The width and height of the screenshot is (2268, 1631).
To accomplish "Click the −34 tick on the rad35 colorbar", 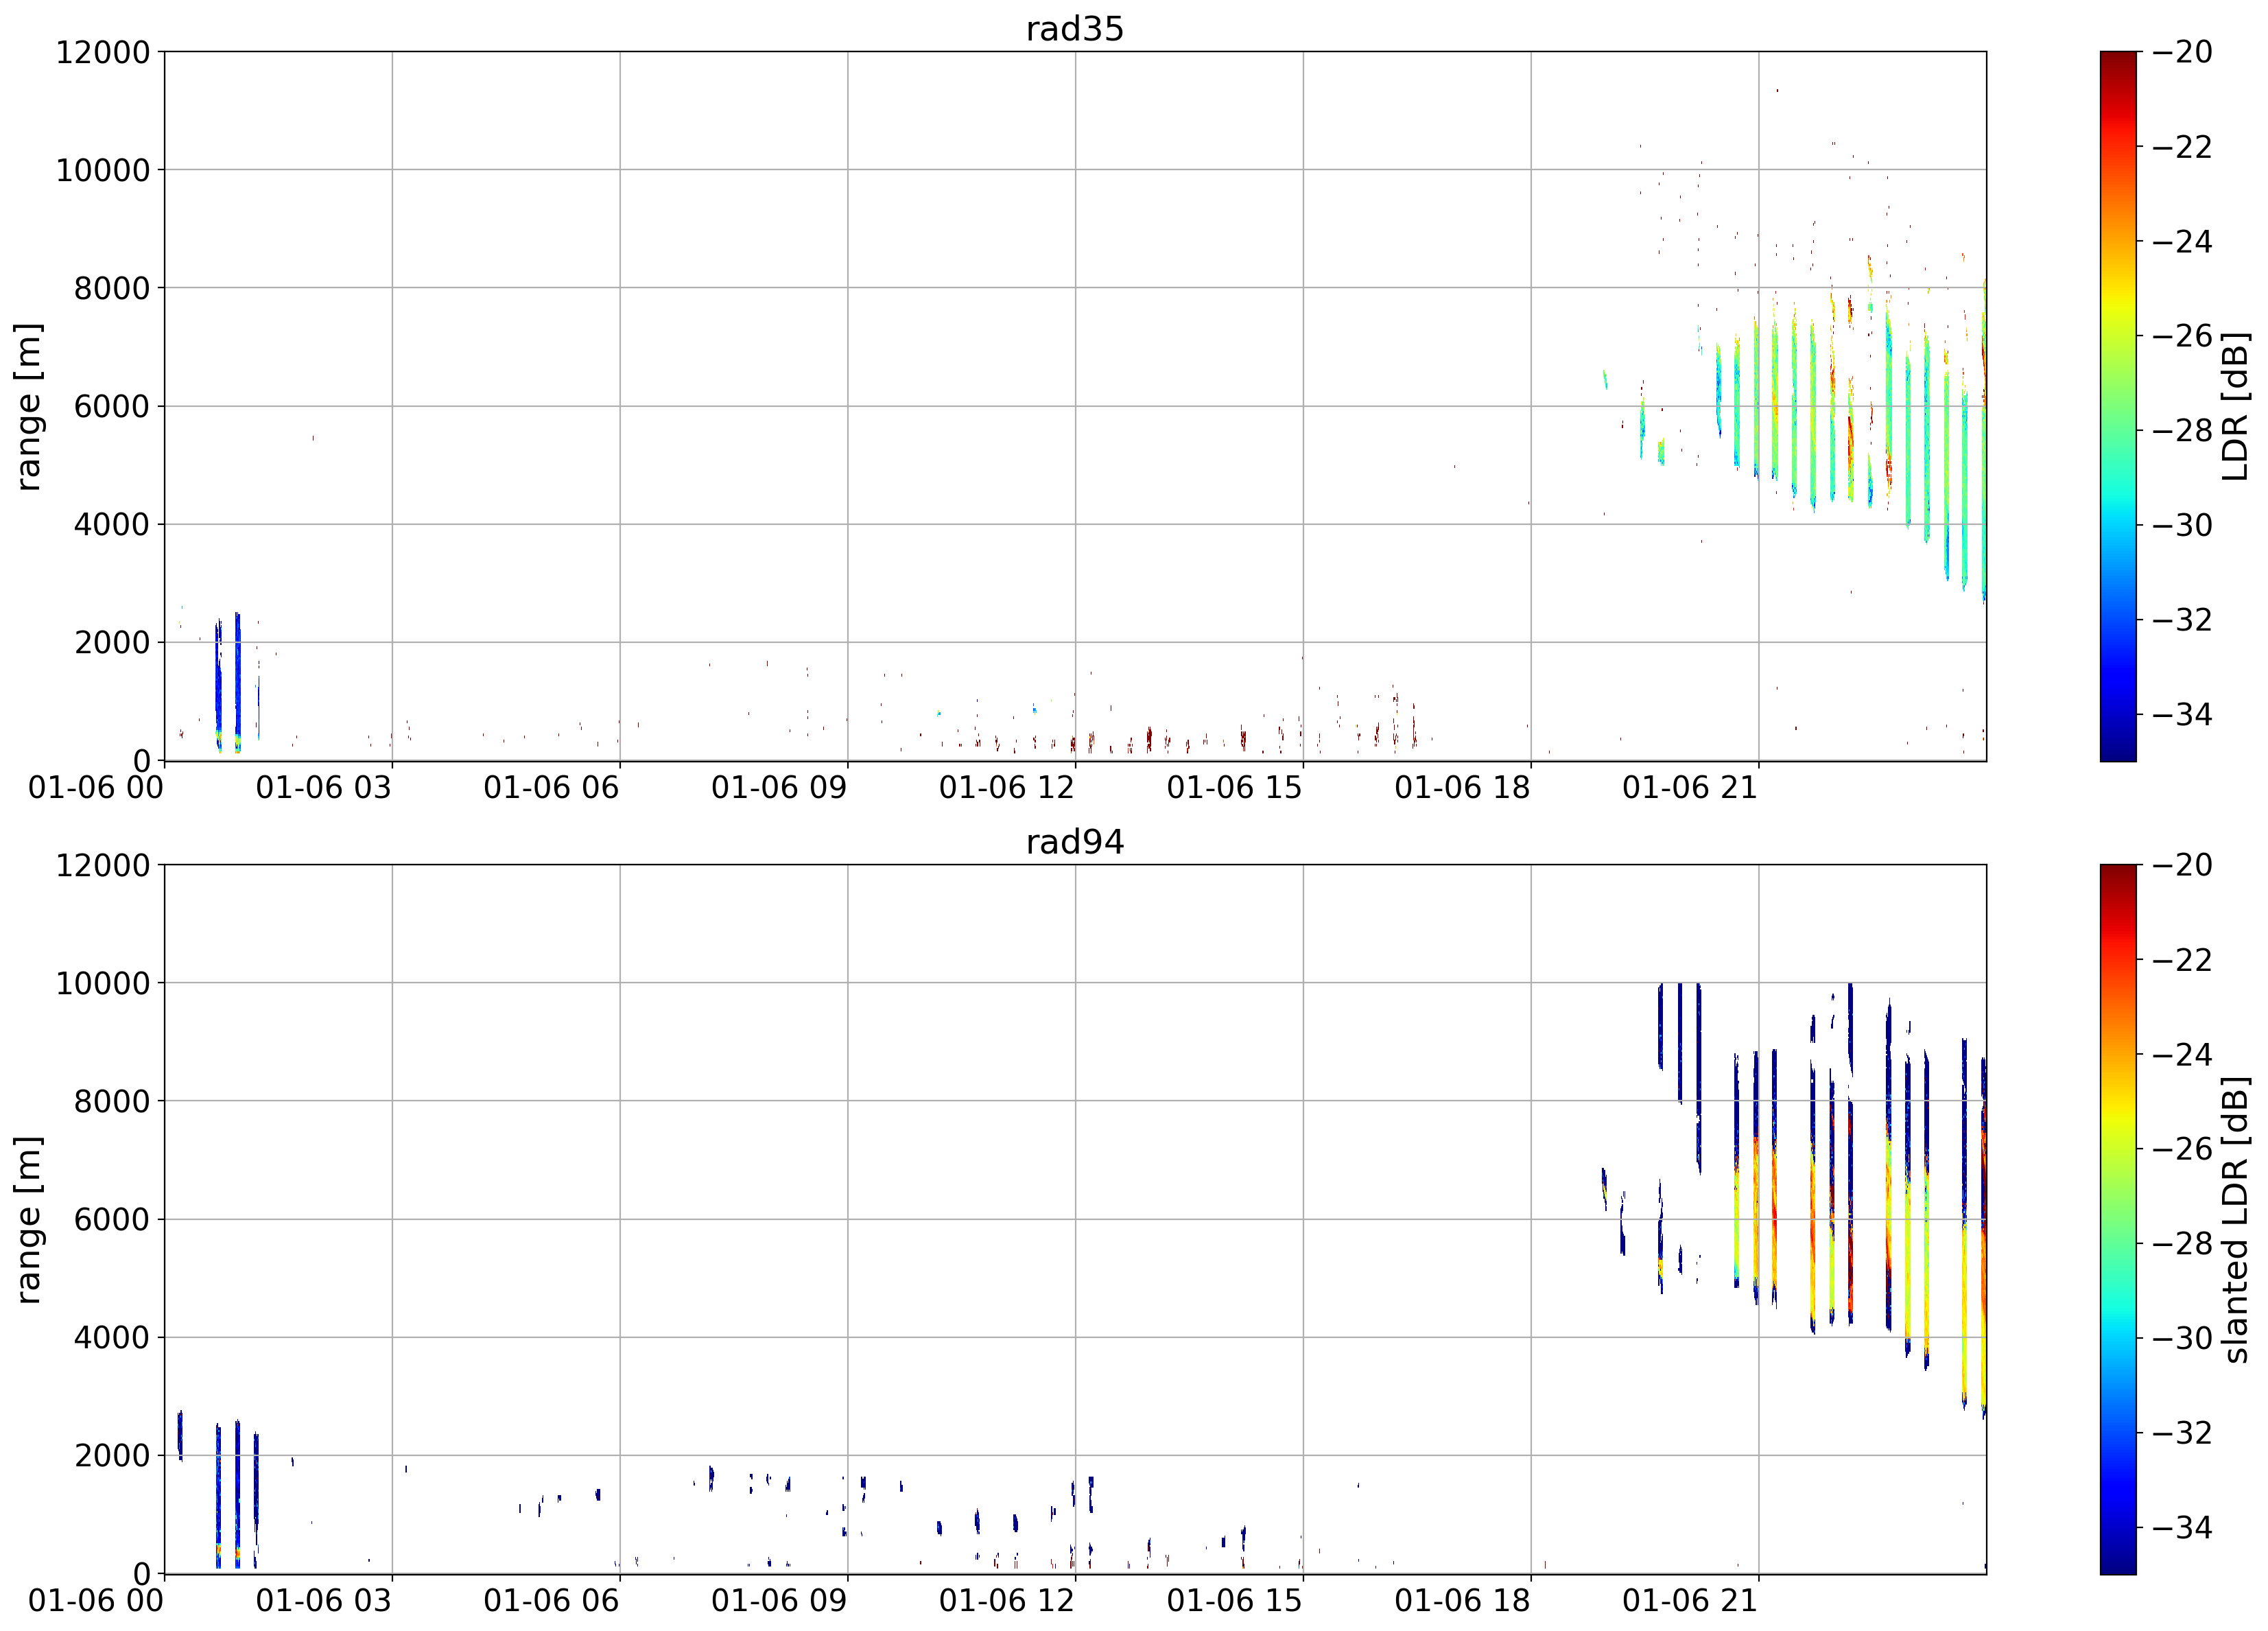I will click(x=2182, y=714).
